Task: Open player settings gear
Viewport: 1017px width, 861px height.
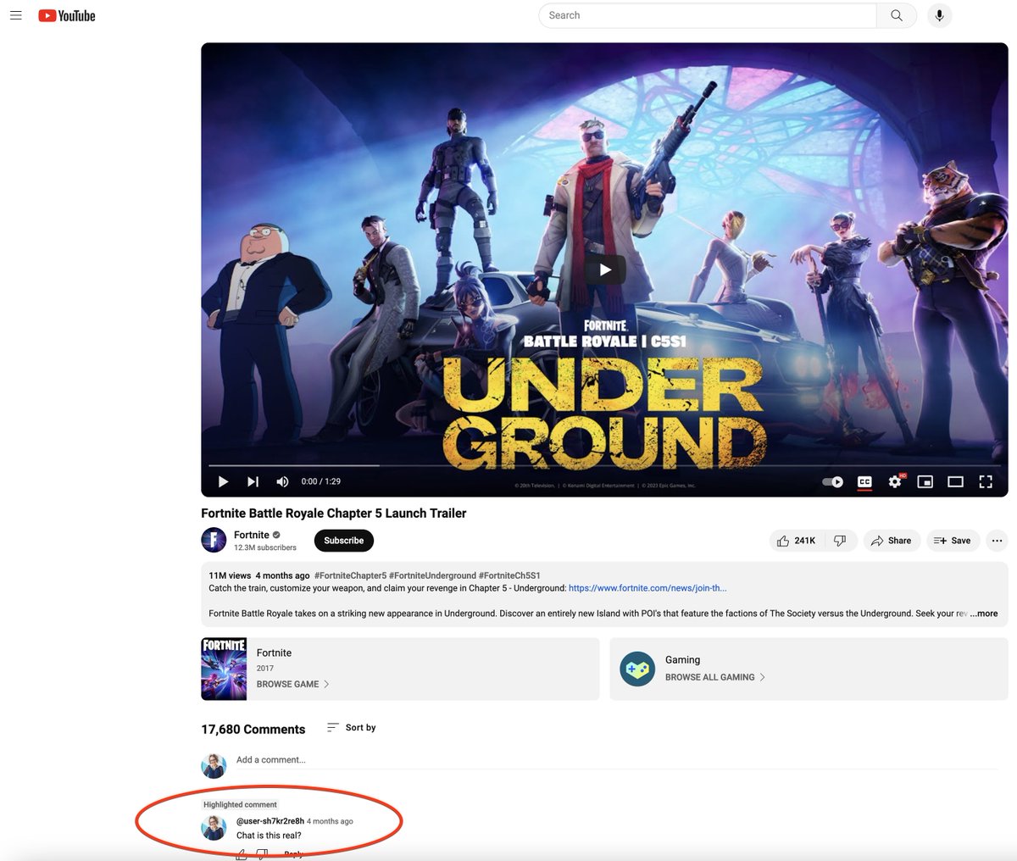Action: 895,481
